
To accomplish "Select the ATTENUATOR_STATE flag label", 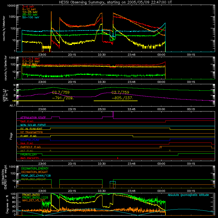I will coord(33,118).
